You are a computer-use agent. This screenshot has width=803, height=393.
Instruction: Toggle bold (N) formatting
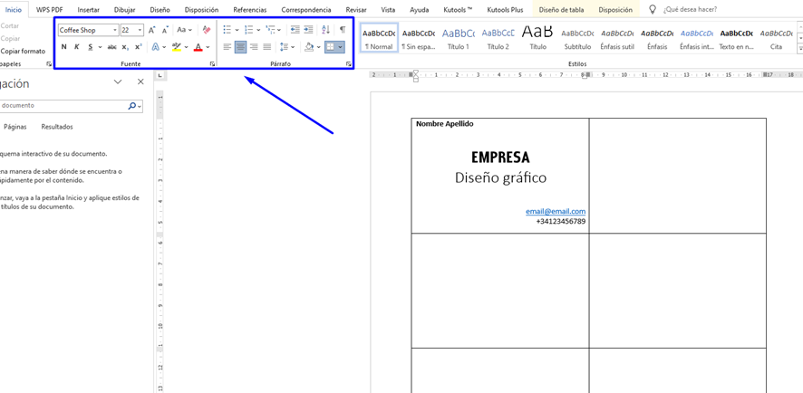click(x=63, y=47)
